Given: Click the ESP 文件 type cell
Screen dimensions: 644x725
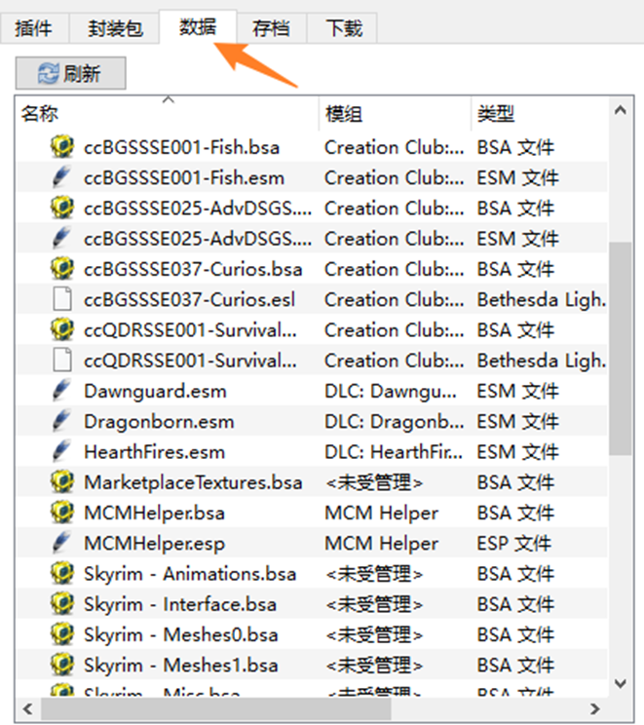Looking at the screenshot, I should pos(513,544).
